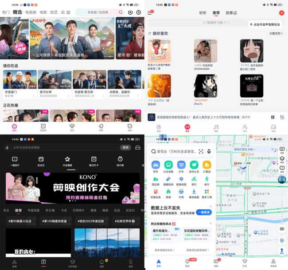Tap 点击开启声音新玩法 tooltip in audio app
The image size is (288, 270).
pos(265,25)
